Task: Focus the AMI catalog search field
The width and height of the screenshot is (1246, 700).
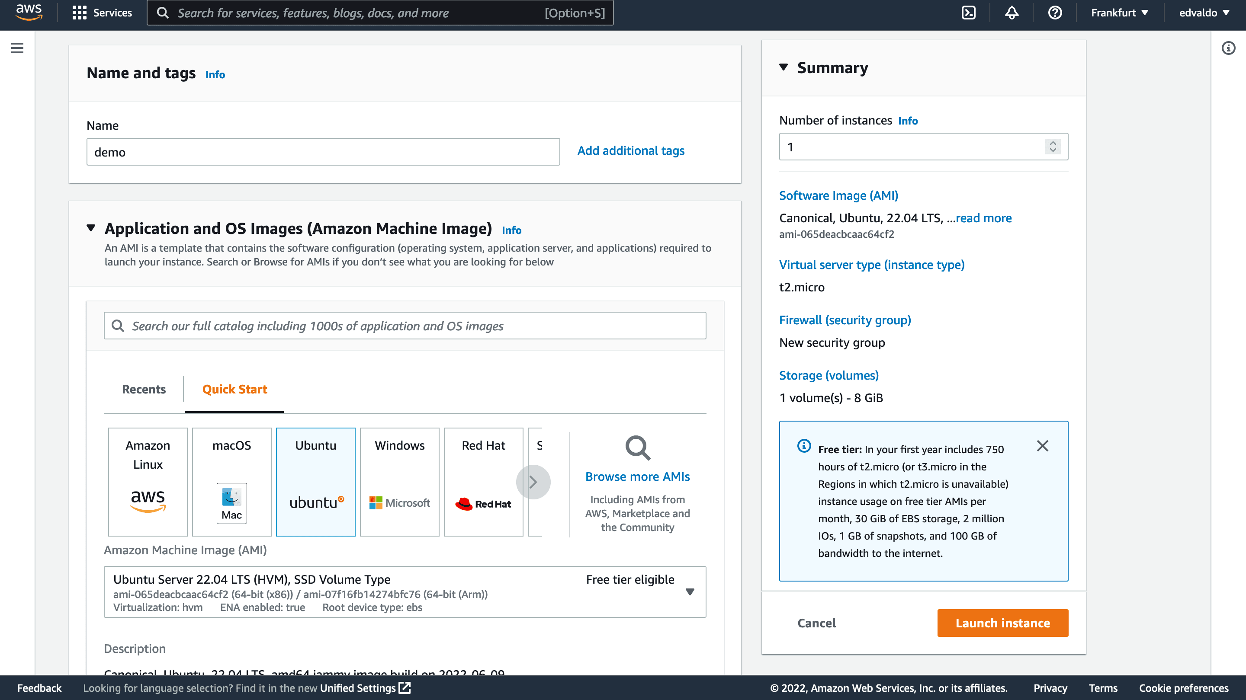Action: 405,325
